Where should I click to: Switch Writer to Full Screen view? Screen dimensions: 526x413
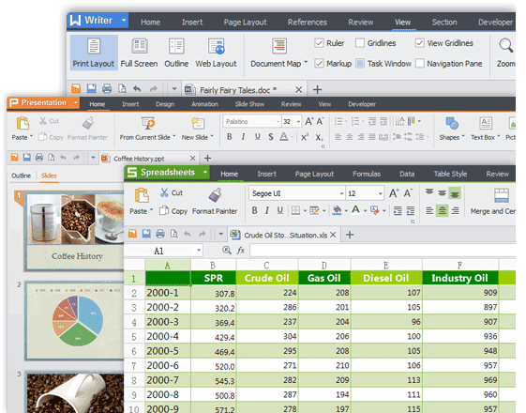tap(139, 53)
